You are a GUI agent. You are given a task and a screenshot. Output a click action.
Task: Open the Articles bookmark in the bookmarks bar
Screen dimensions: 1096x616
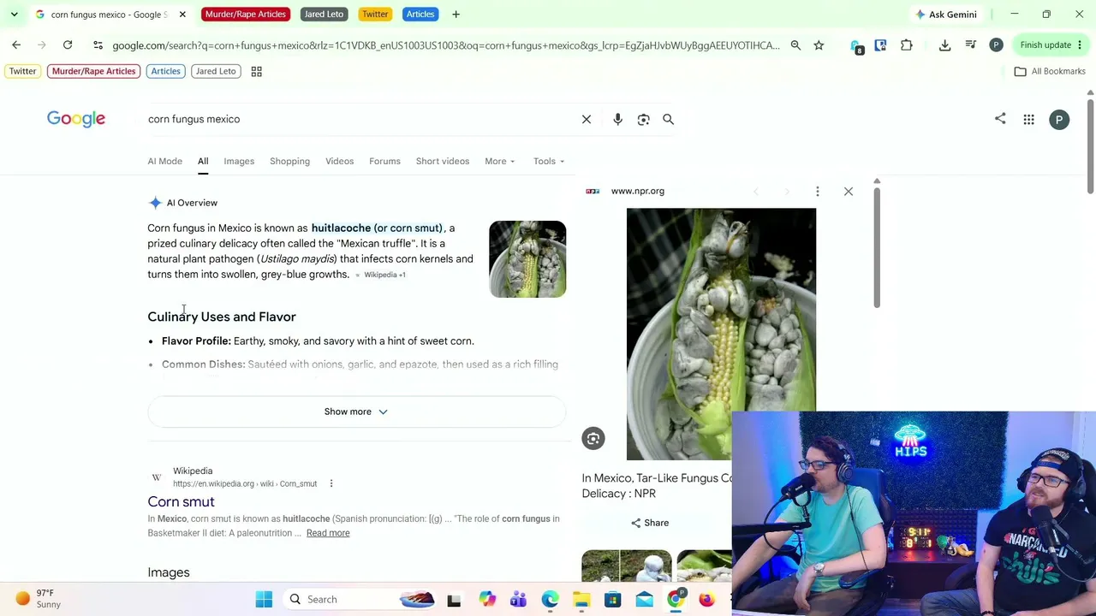pos(165,71)
